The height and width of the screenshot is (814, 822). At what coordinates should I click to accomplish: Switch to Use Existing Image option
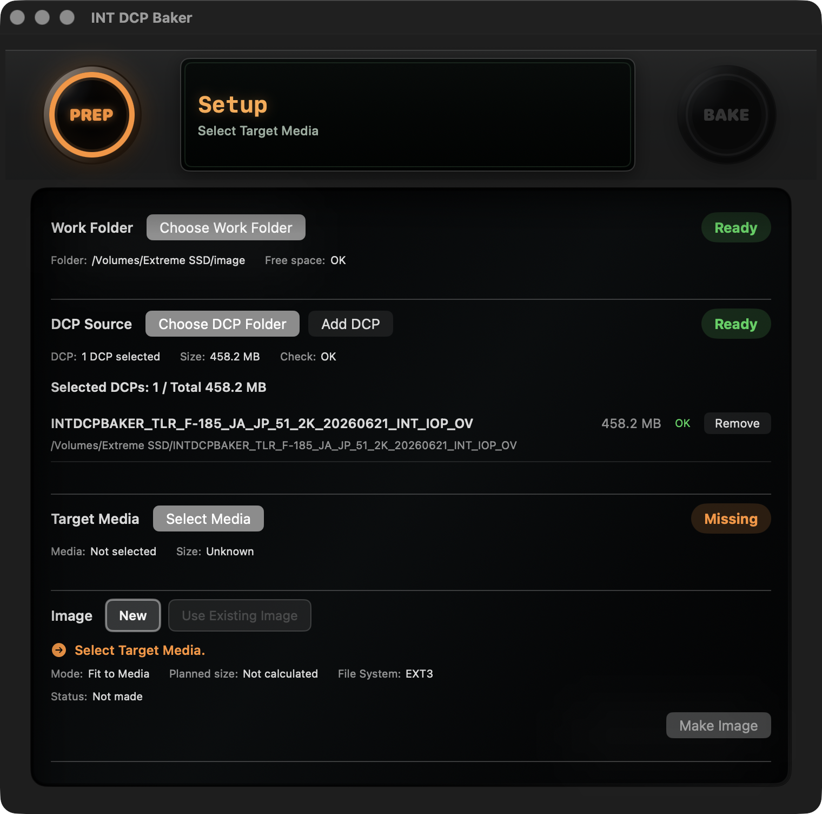click(x=240, y=615)
